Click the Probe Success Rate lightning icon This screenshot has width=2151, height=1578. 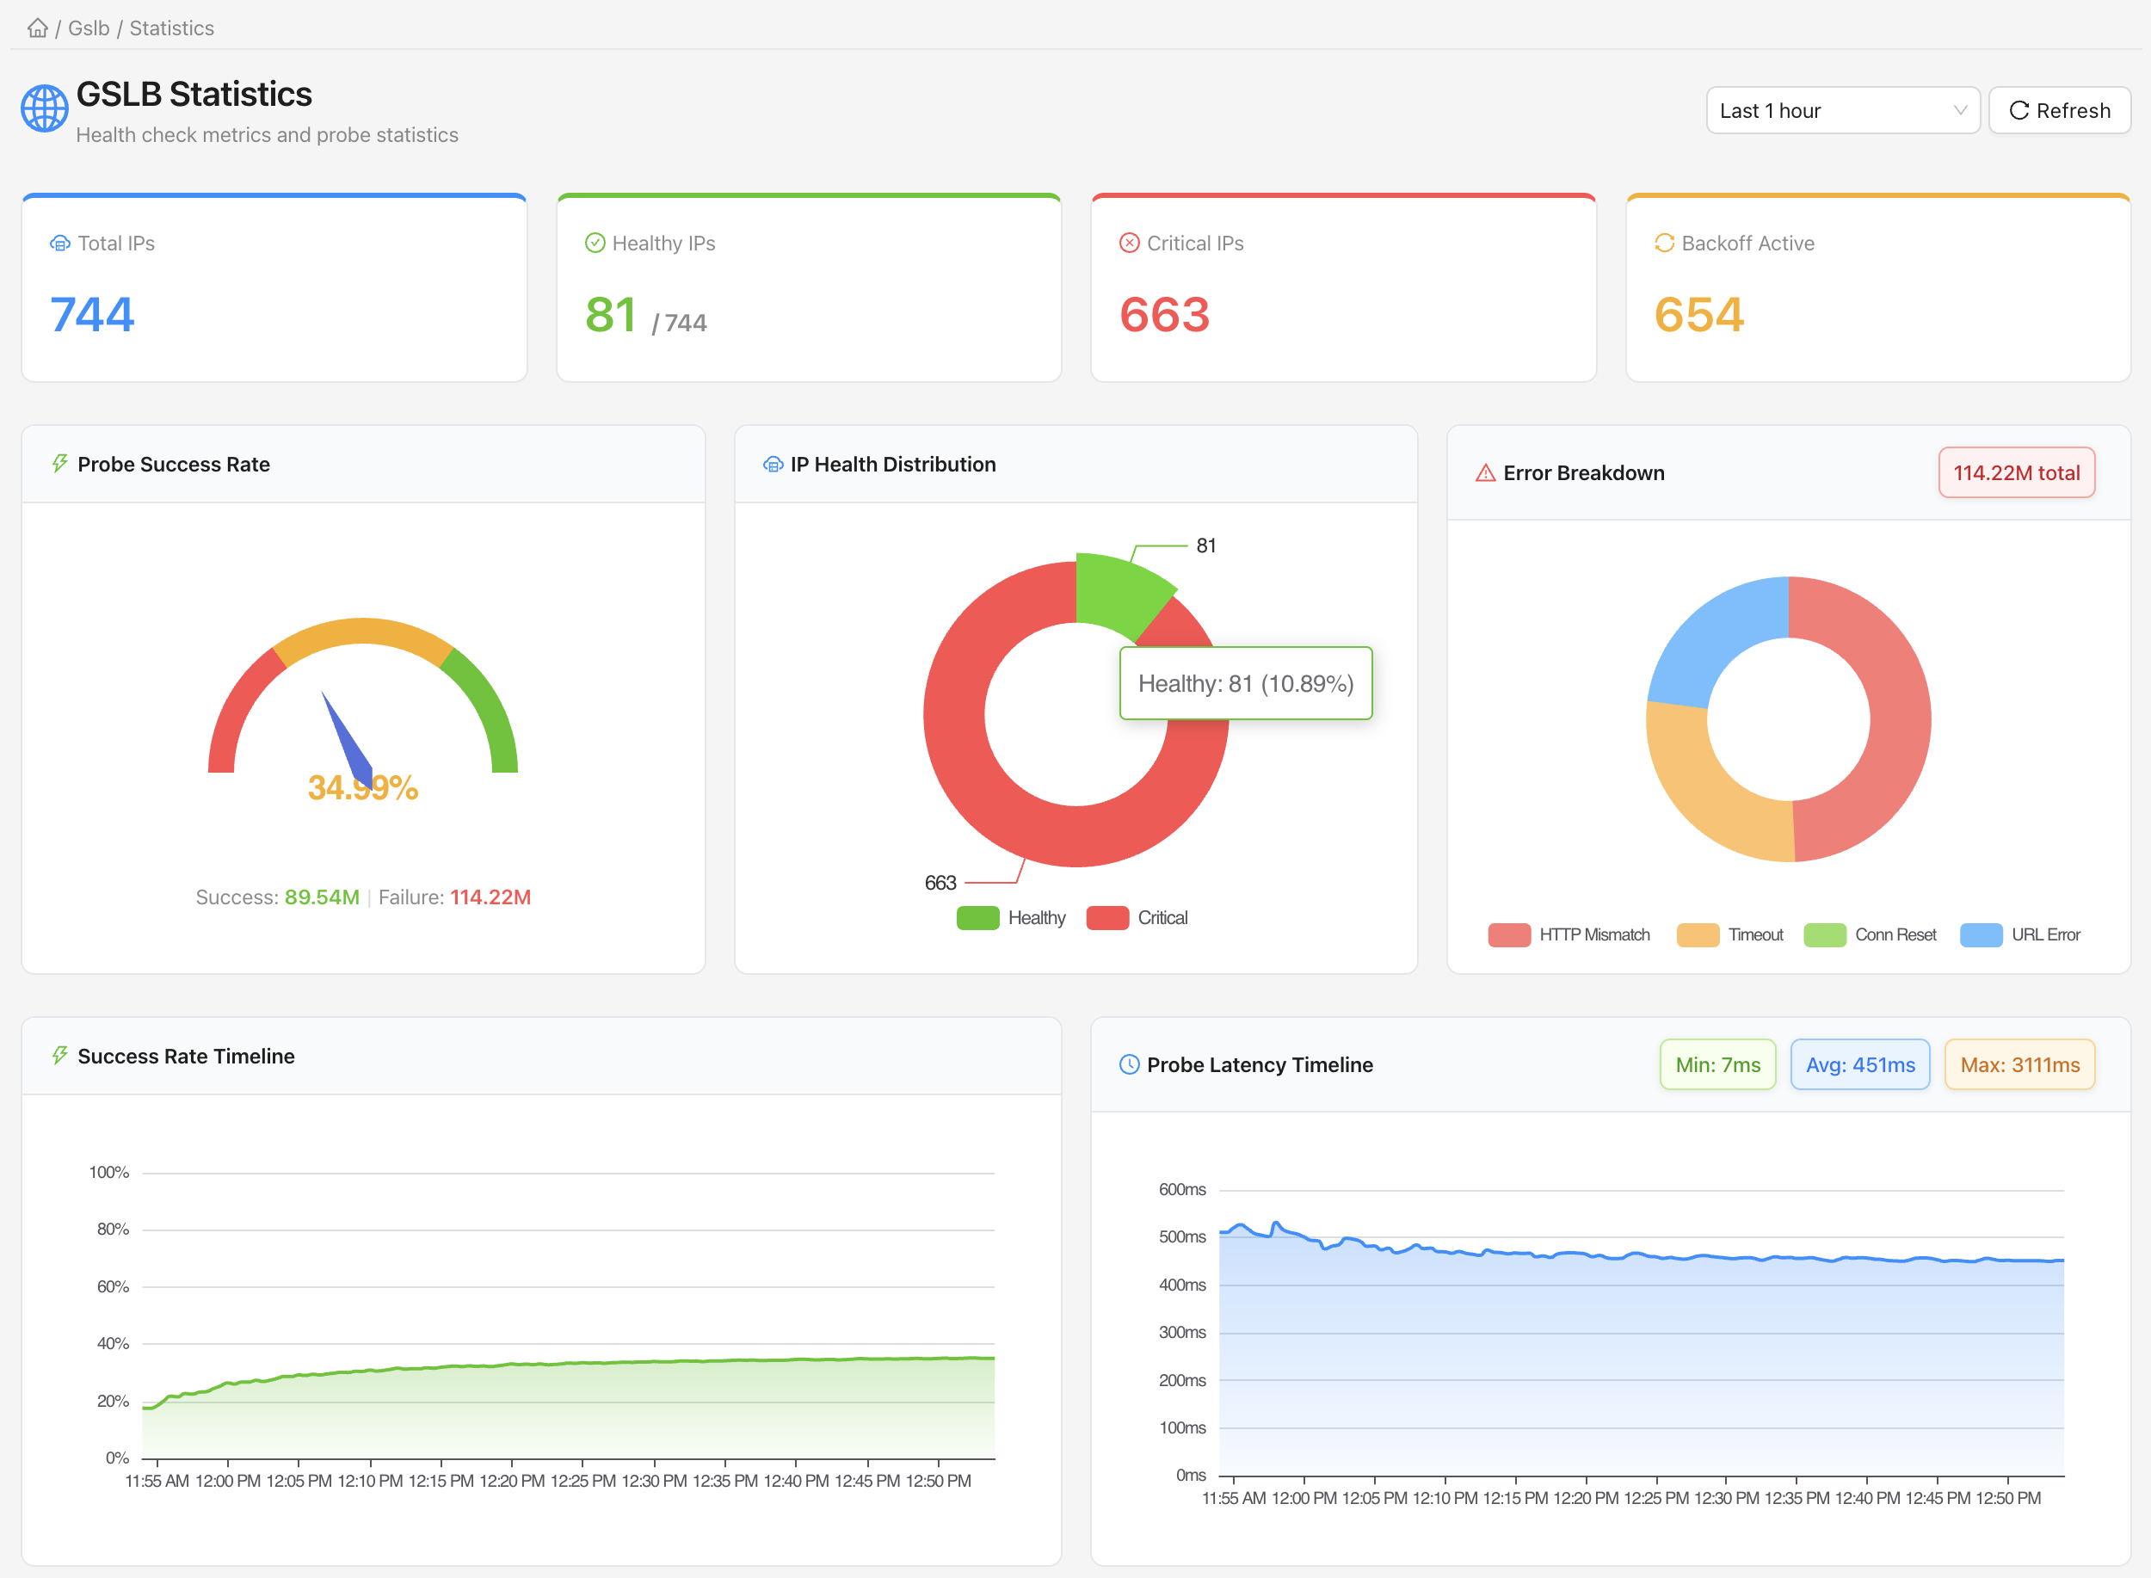(x=60, y=465)
